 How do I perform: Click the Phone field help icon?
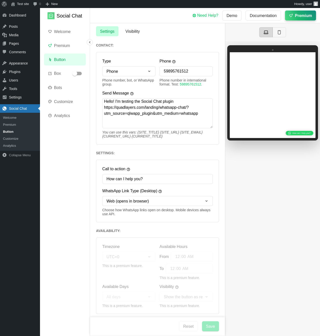click(x=174, y=61)
